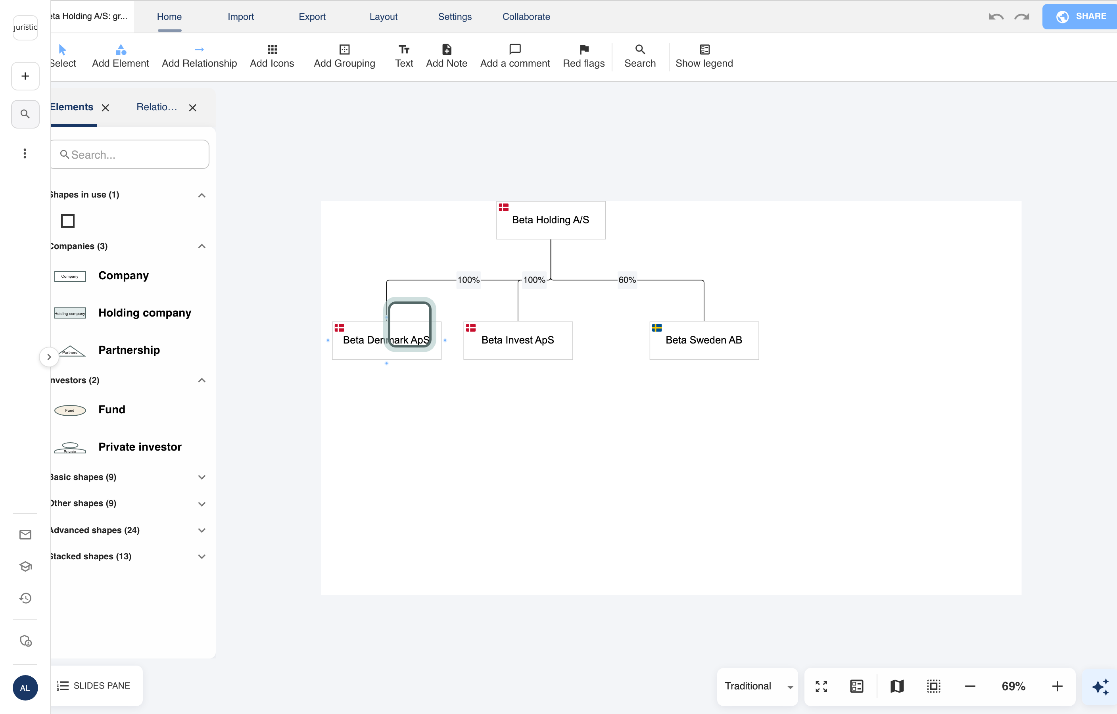Open the magnifier icon in left sidebar

click(25, 114)
